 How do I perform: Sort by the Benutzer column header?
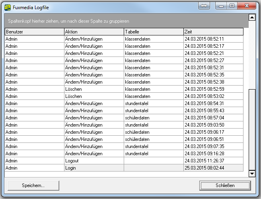point(35,31)
